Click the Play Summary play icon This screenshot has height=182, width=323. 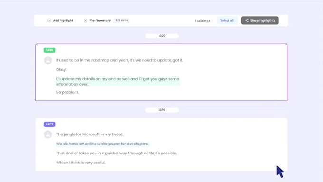(x=85, y=20)
